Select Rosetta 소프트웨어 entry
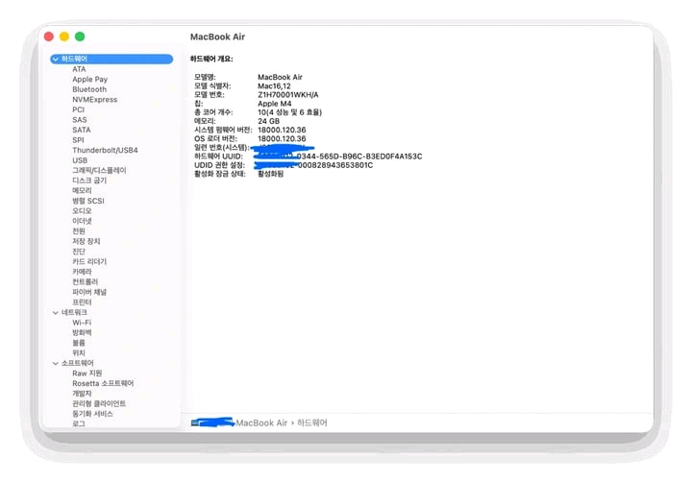The height and width of the screenshot is (483, 692). tap(103, 384)
